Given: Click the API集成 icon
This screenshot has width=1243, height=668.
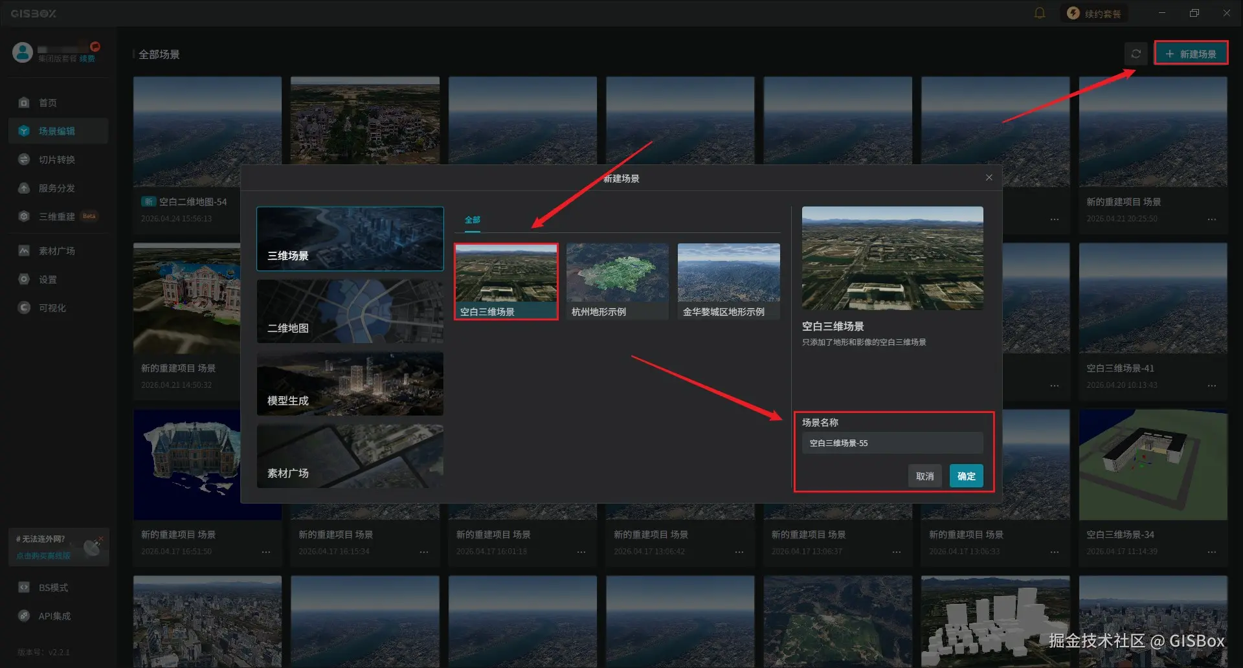Looking at the screenshot, I should coord(24,616).
